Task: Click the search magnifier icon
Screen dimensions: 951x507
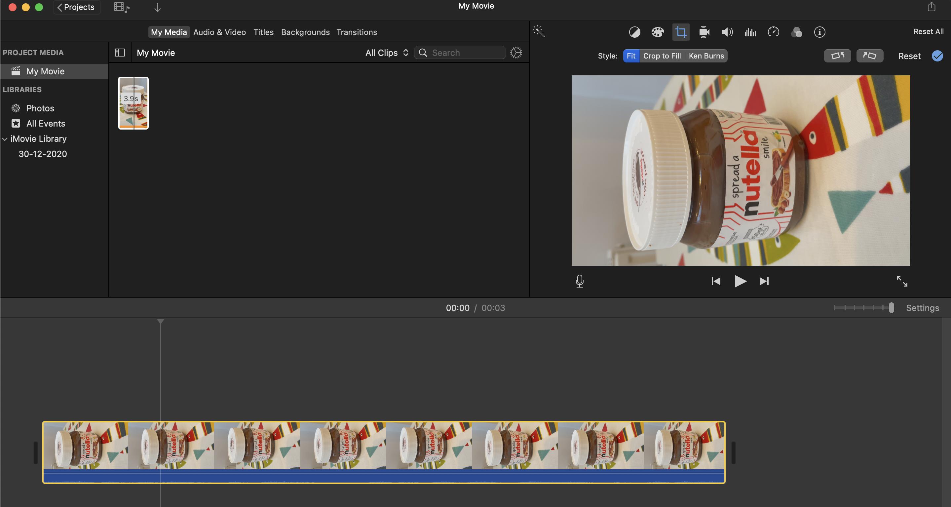Action: click(x=423, y=53)
